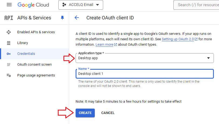Click the Enabled APIs & services icon
The width and height of the screenshot is (219, 124).
(9, 32)
